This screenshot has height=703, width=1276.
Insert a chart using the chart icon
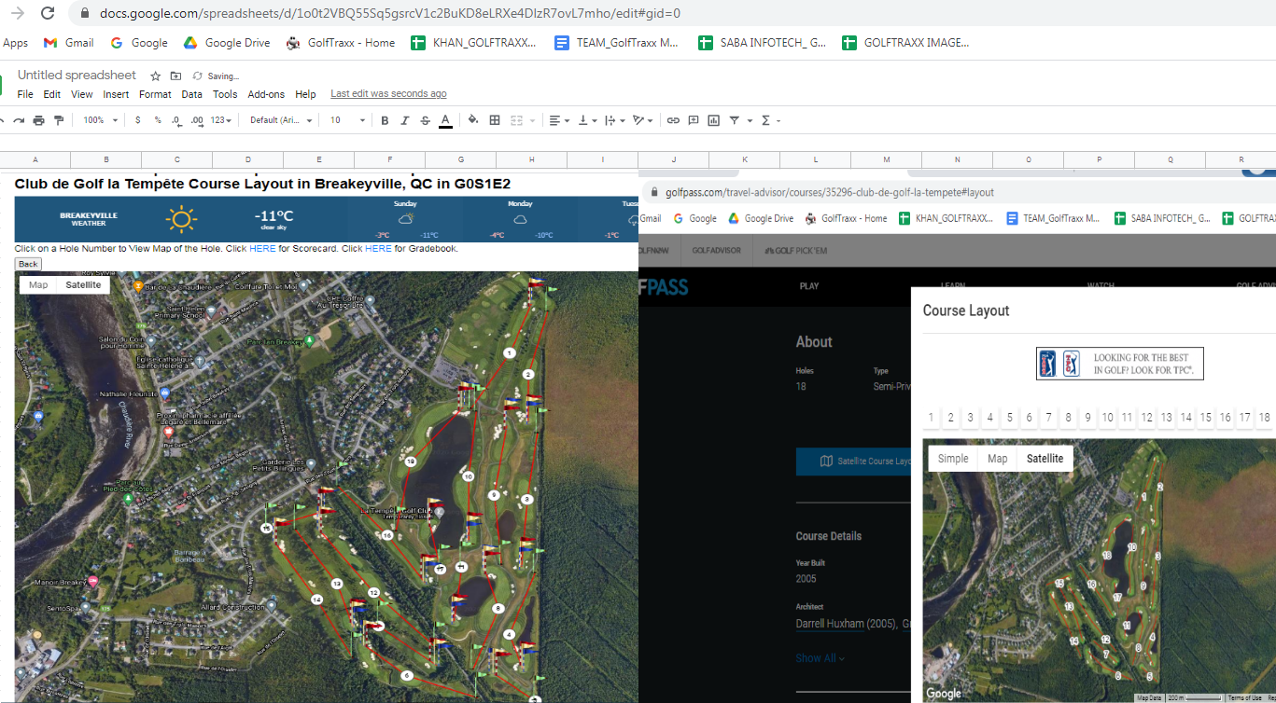tap(714, 120)
